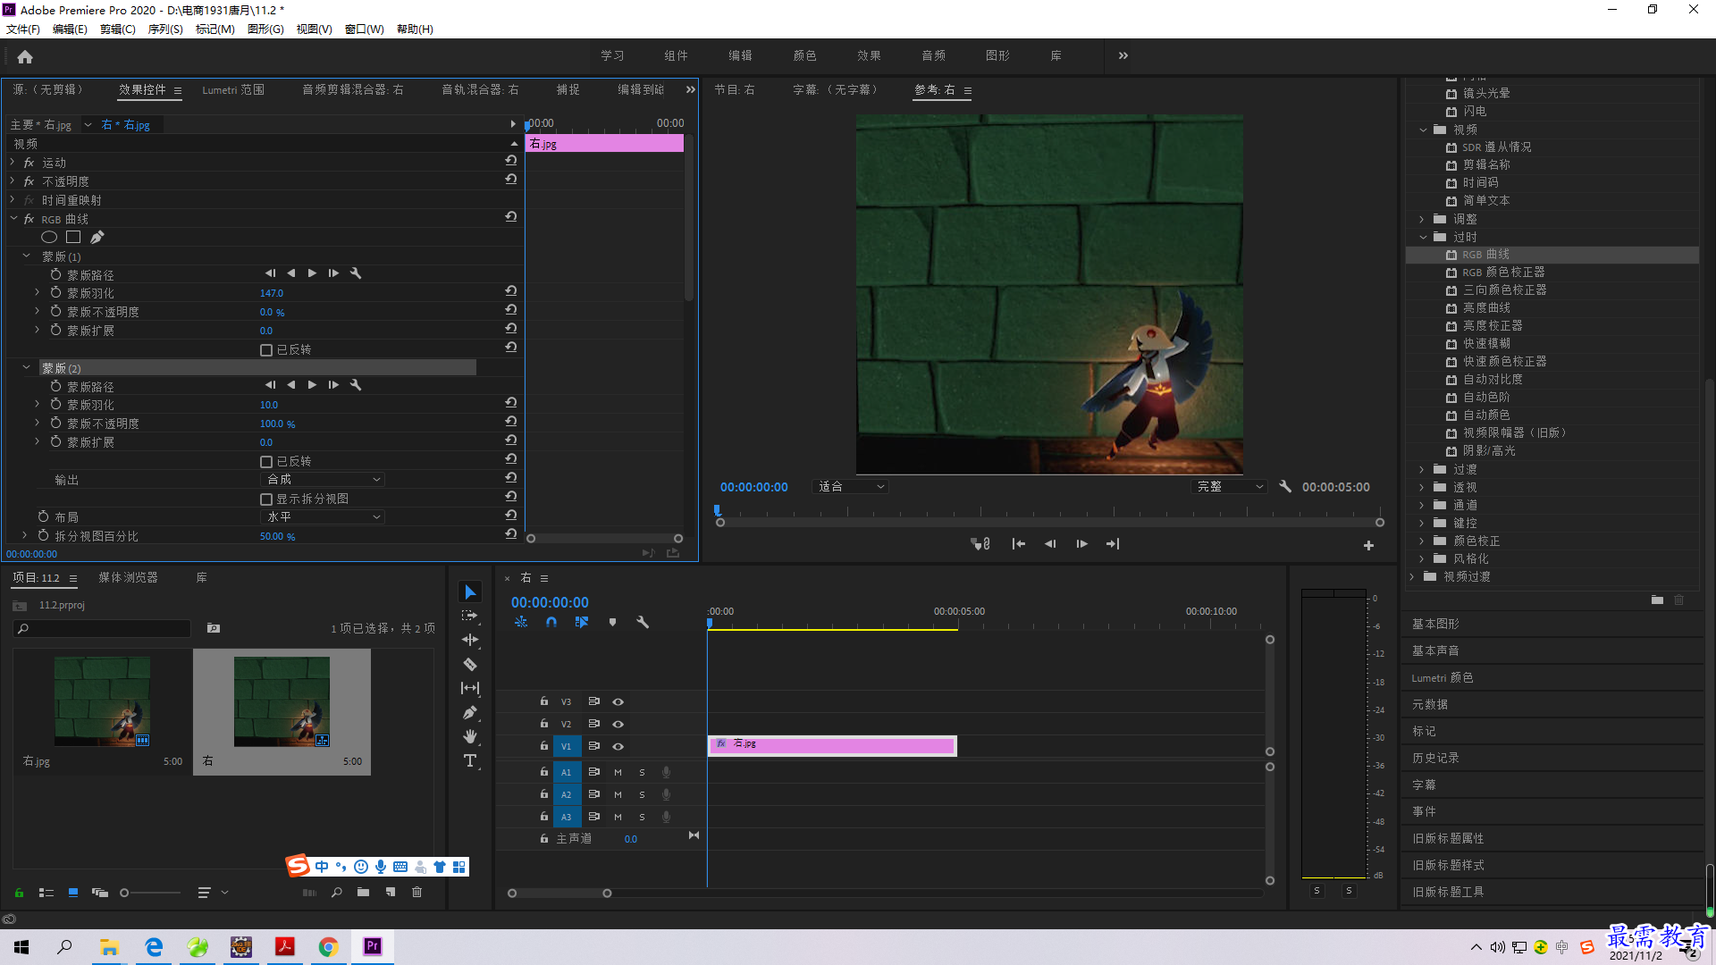The height and width of the screenshot is (965, 1716).
Task: Switch project panel to list view
Action: click(46, 892)
